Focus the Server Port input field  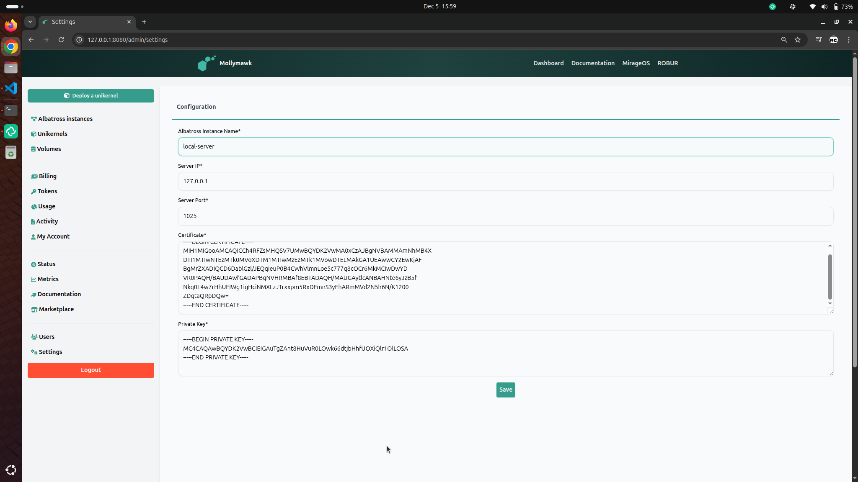[x=505, y=216]
